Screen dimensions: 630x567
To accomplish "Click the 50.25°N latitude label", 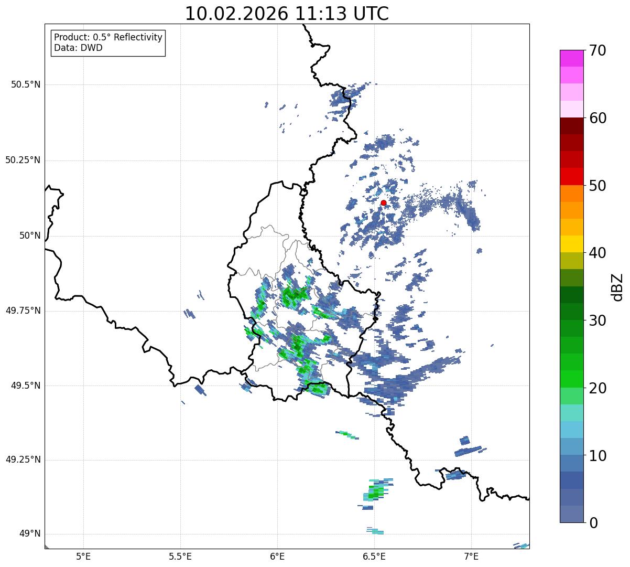I will click(x=23, y=160).
